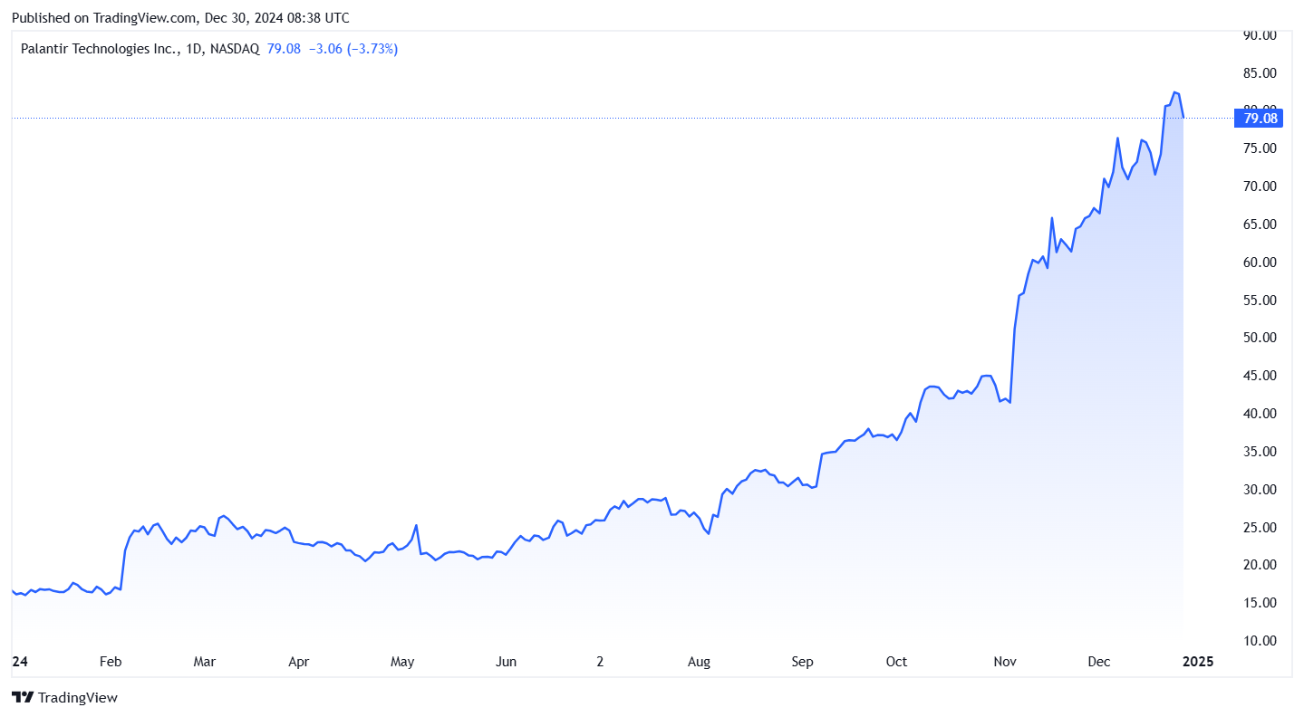Click the Sep label on the time axis
1304x717 pixels.
802,662
